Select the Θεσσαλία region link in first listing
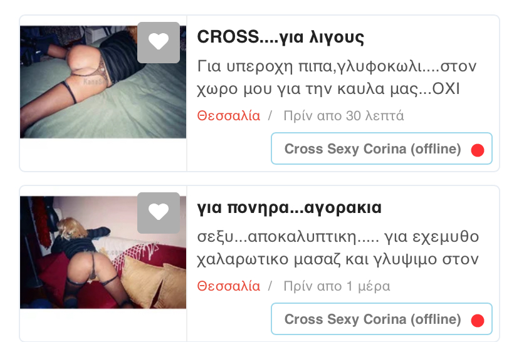This screenshot has width=519, height=342. 228,116
